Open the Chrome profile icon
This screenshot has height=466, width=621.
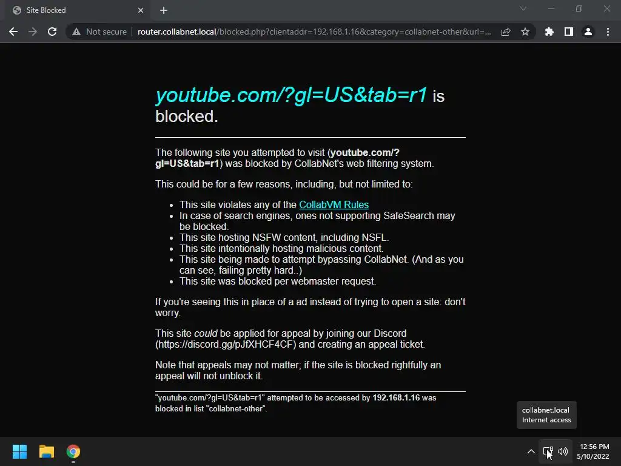click(588, 32)
